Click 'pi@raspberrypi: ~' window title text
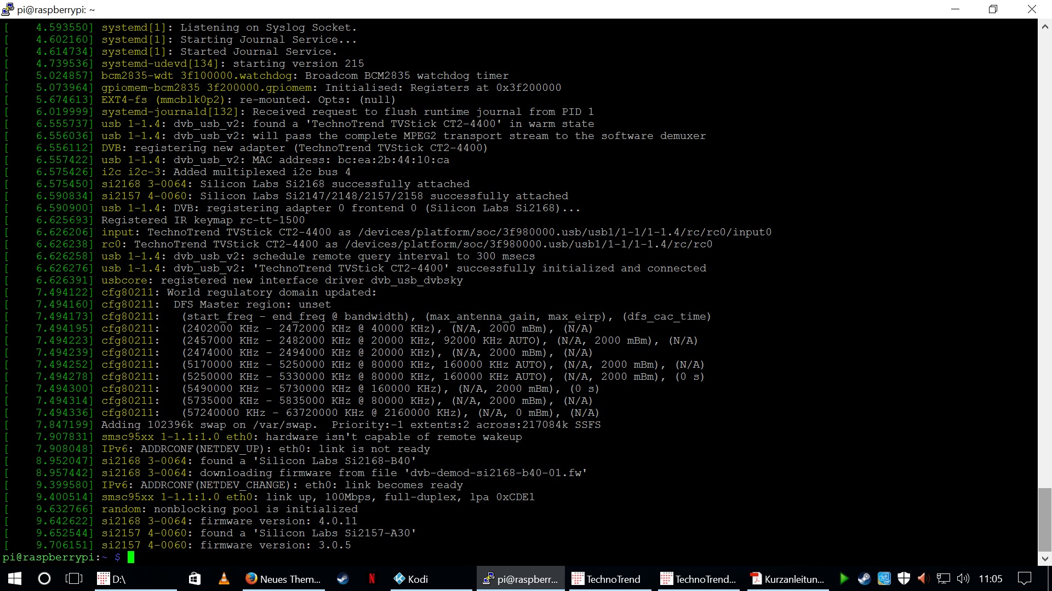 pos(56,10)
